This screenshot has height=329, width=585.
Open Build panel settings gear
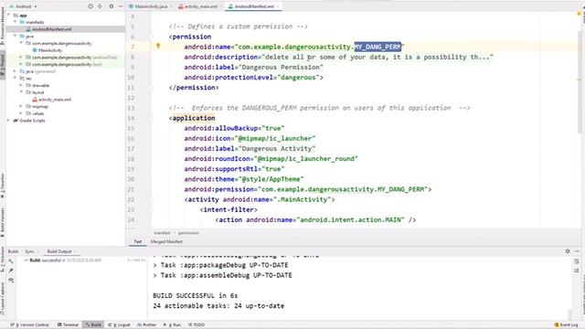click(568, 251)
